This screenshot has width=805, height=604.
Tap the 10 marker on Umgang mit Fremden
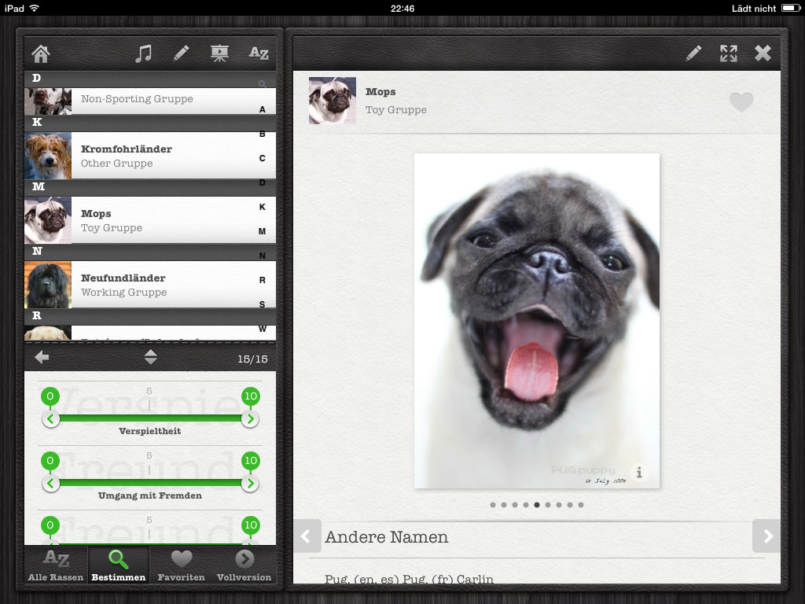click(x=251, y=461)
